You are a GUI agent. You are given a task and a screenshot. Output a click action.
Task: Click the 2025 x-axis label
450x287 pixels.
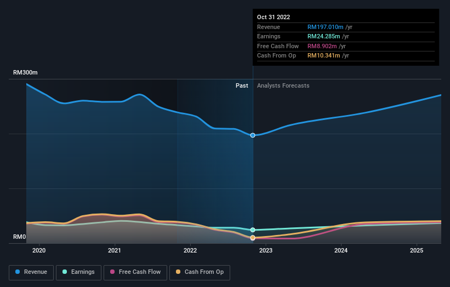[417, 251]
